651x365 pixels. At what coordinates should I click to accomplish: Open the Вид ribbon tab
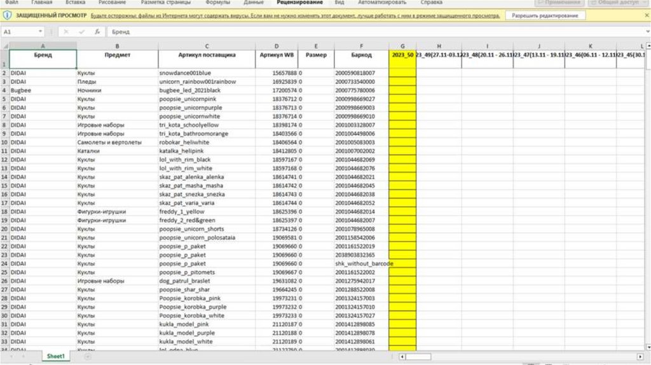tap(339, 3)
